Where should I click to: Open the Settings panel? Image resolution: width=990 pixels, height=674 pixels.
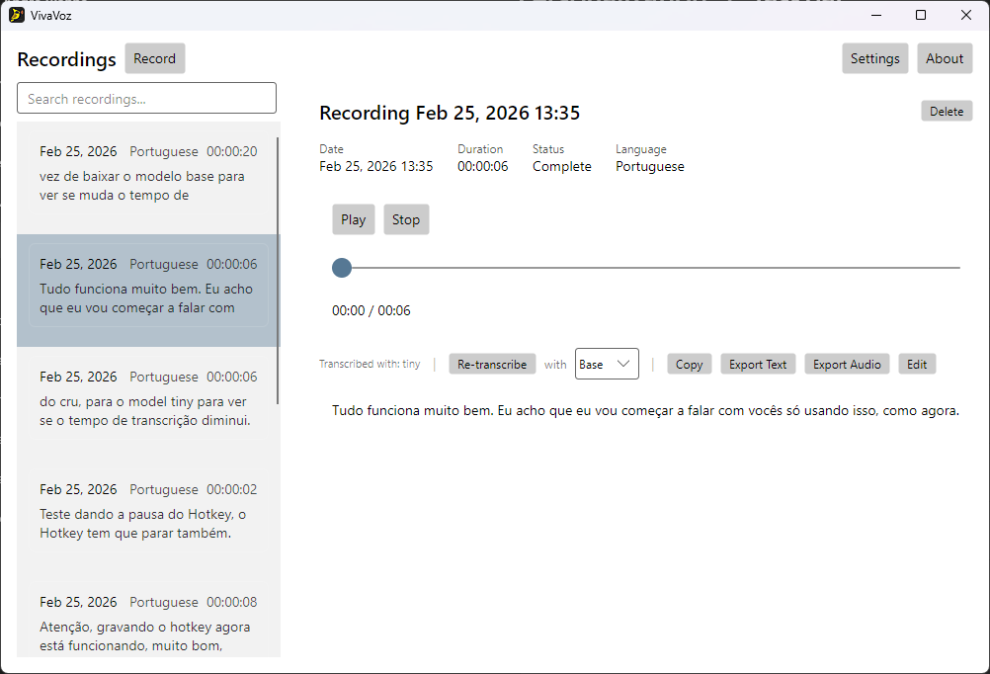(x=874, y=58)
